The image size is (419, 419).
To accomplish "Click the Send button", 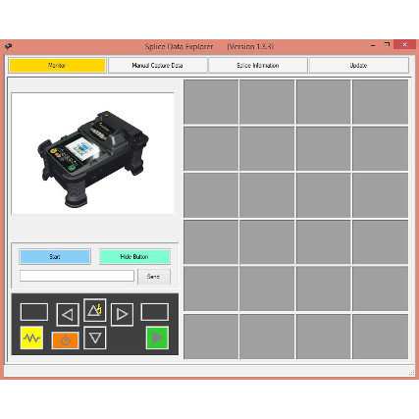I will (154, 277).
